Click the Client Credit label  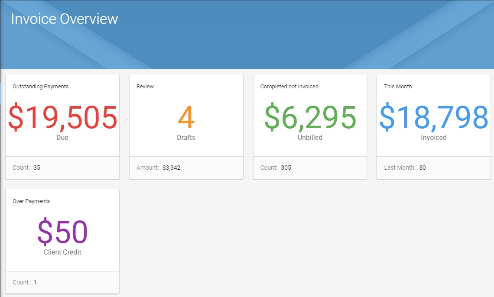point(62,252)
